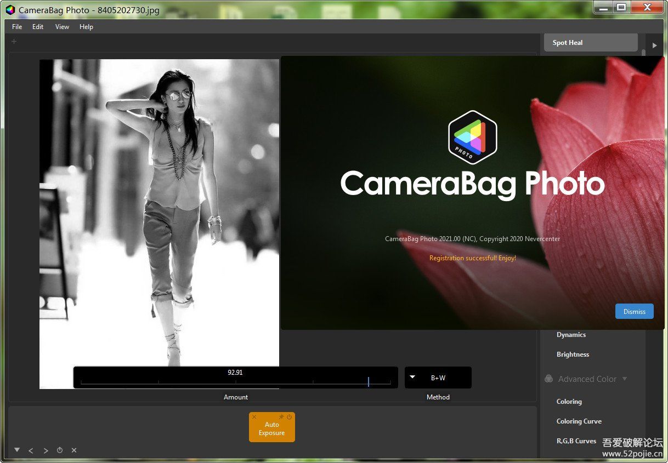Open the tray options triangle menu
668x463 pixels.
[x=17, y=450]
